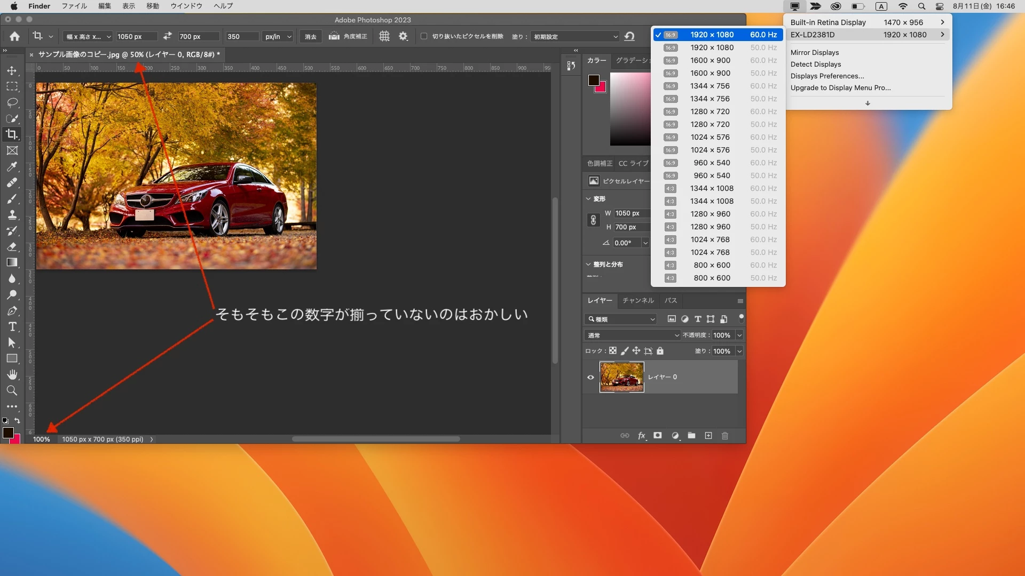Select the Eyedropper tool
Viewport: 1025px width, 576px height.
12,166
